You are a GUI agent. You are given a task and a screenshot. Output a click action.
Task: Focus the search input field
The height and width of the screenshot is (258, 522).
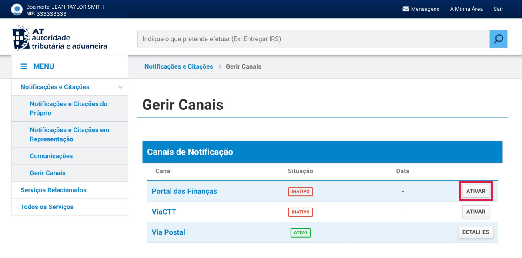coord(314,39)
